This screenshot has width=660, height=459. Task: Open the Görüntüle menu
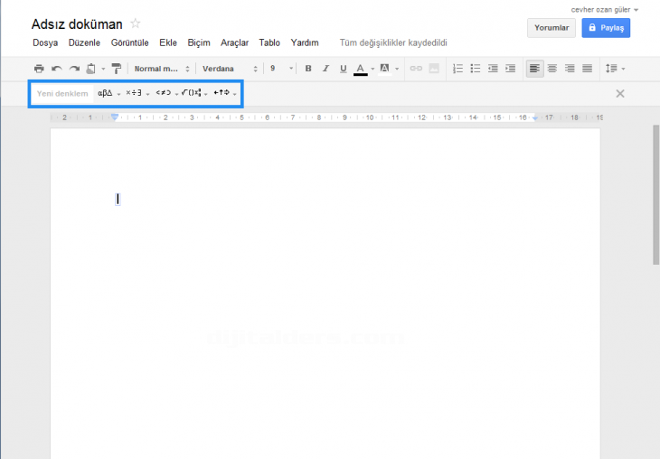tap(129, 42)
